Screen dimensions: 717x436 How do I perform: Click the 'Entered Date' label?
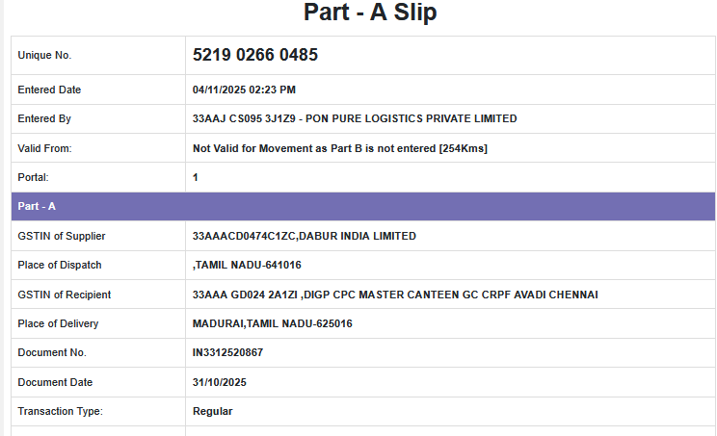pyautogui.click(x=49, y=90)
